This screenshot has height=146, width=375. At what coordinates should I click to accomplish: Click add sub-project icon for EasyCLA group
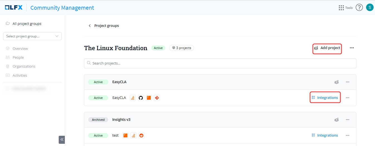tap(337, 82)
